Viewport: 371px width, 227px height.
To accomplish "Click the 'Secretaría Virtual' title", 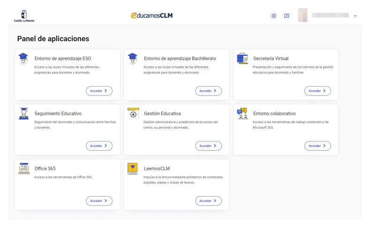I will coord(271,59).
